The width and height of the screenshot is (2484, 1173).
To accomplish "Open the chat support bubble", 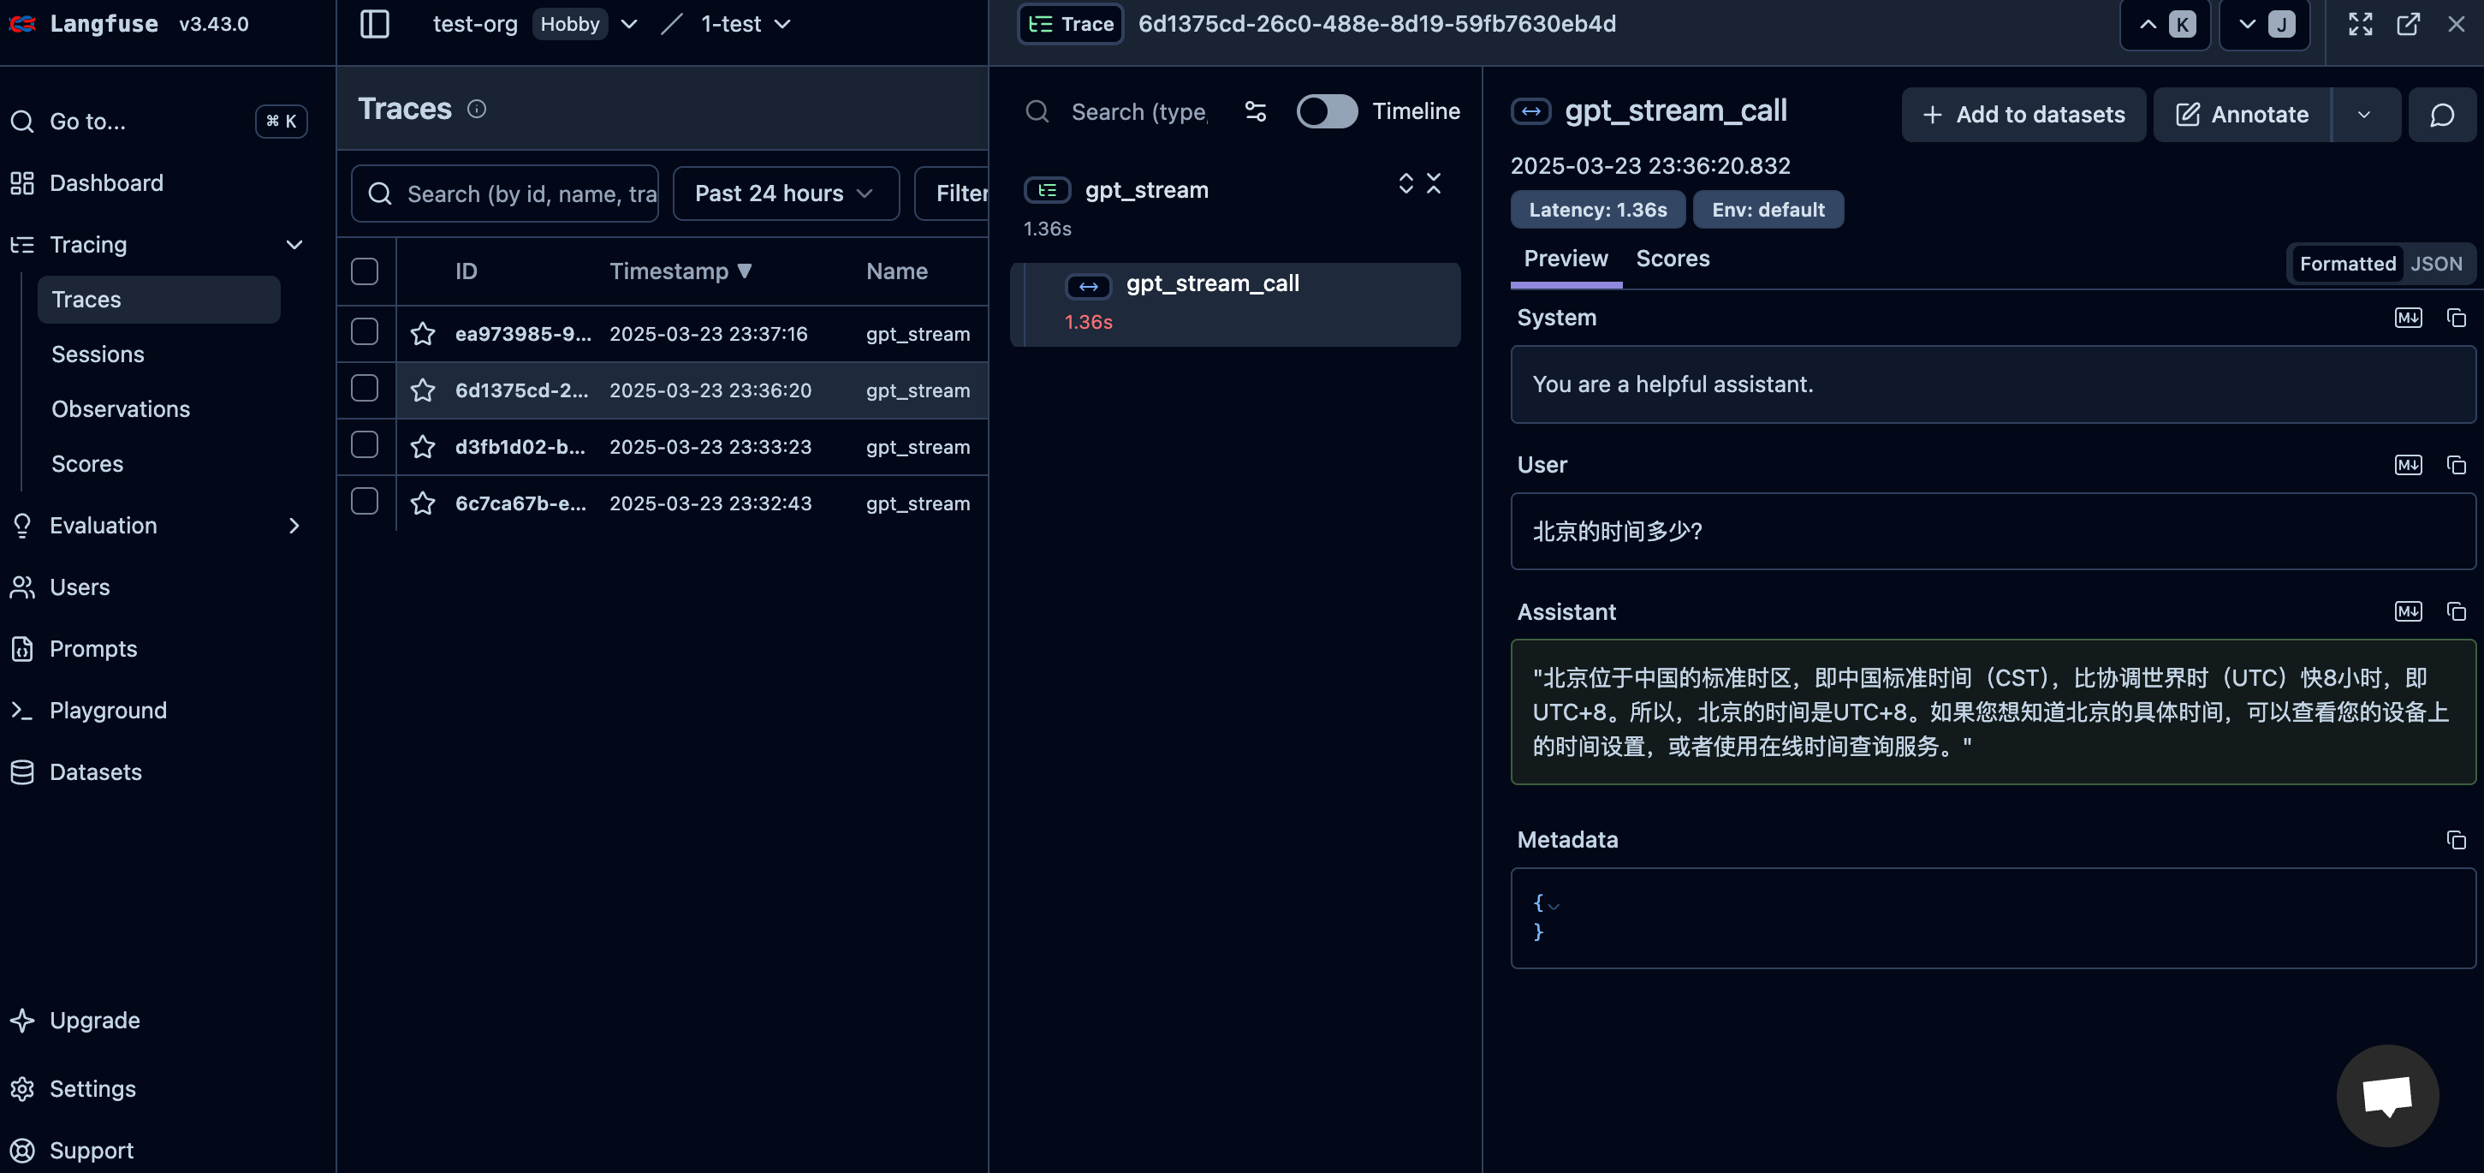I will point(2386,1095).
